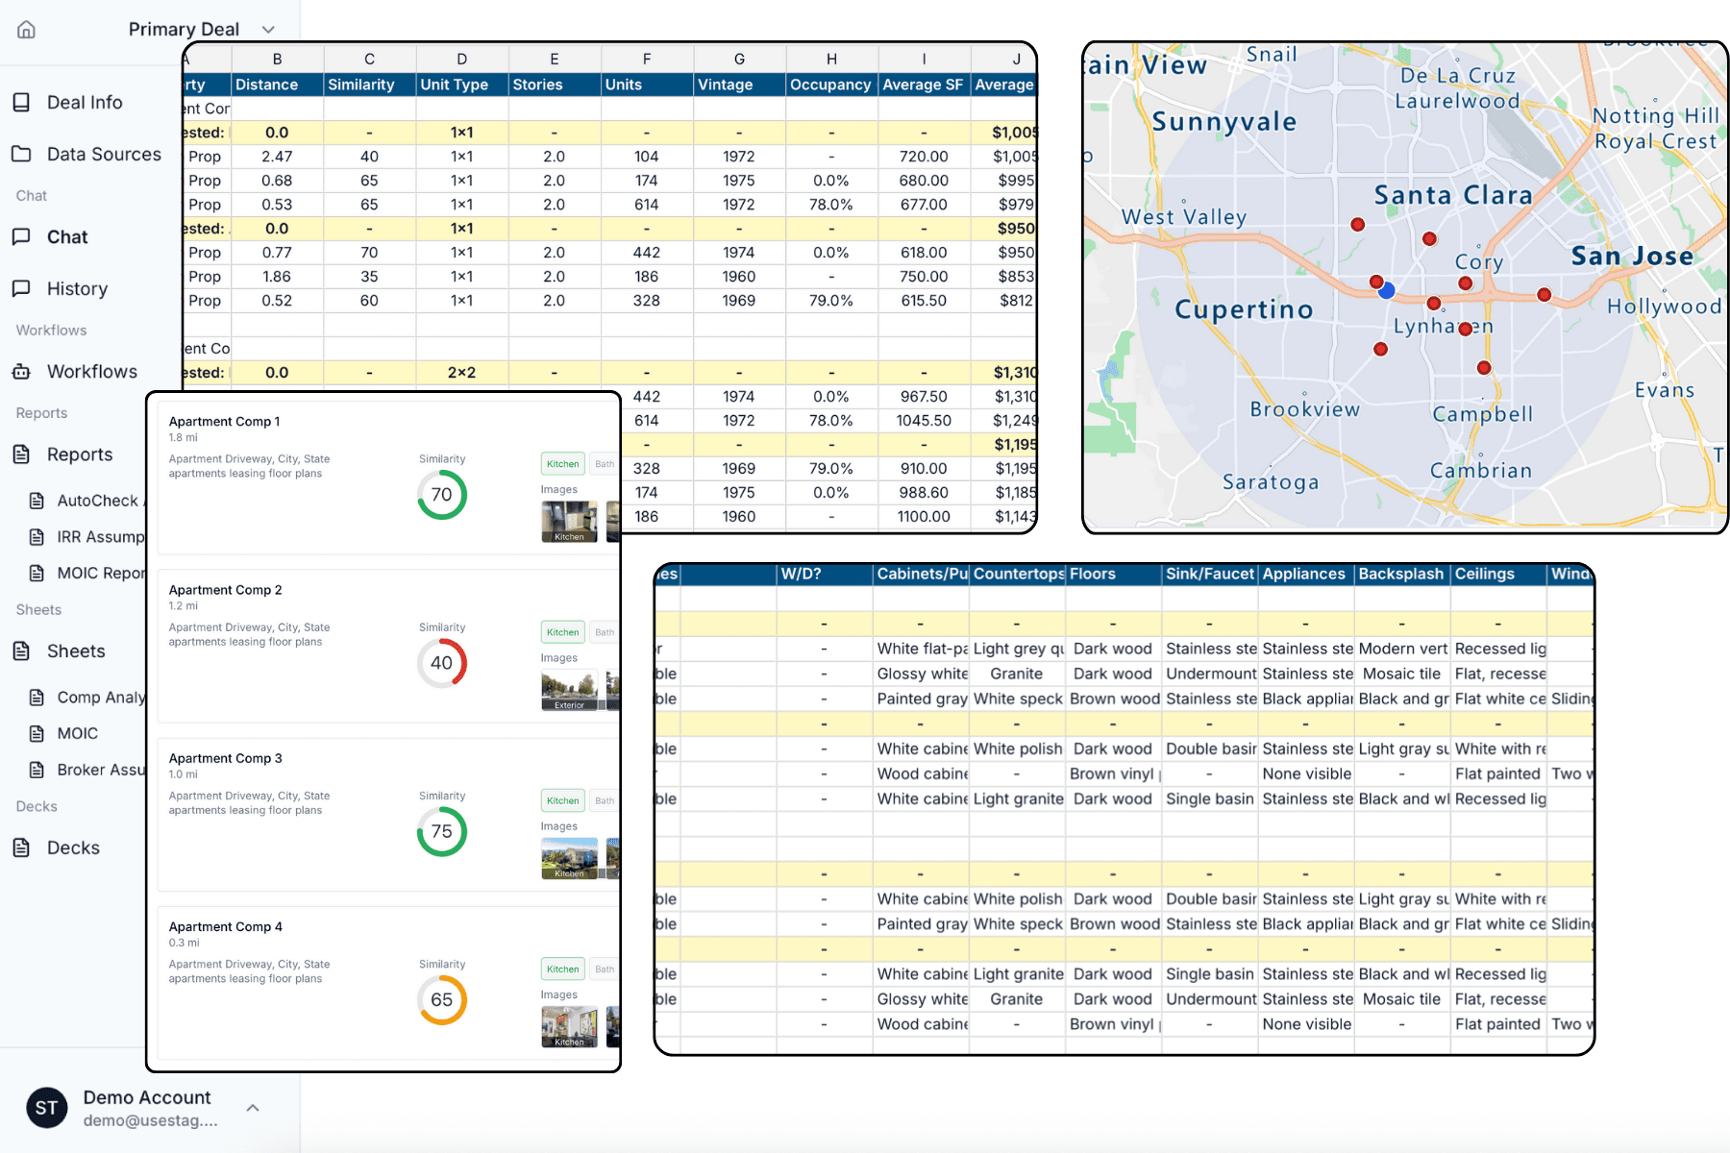Screen dimensions: 1730x1153
Task: Toggle Kitchen tag for Apartment Comp 4
Action: (x=562, y=969)
